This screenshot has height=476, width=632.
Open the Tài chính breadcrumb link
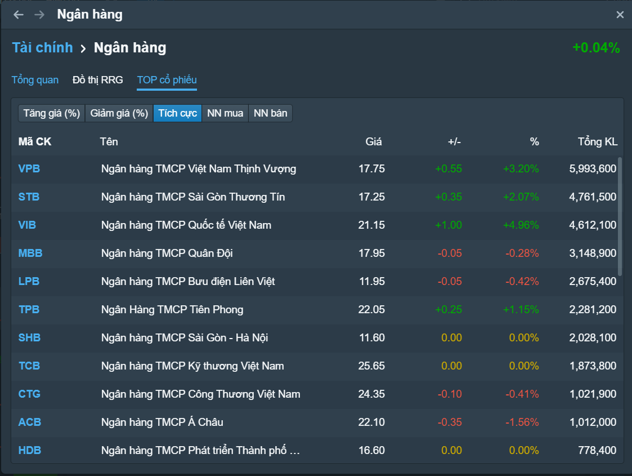(42, 47)
